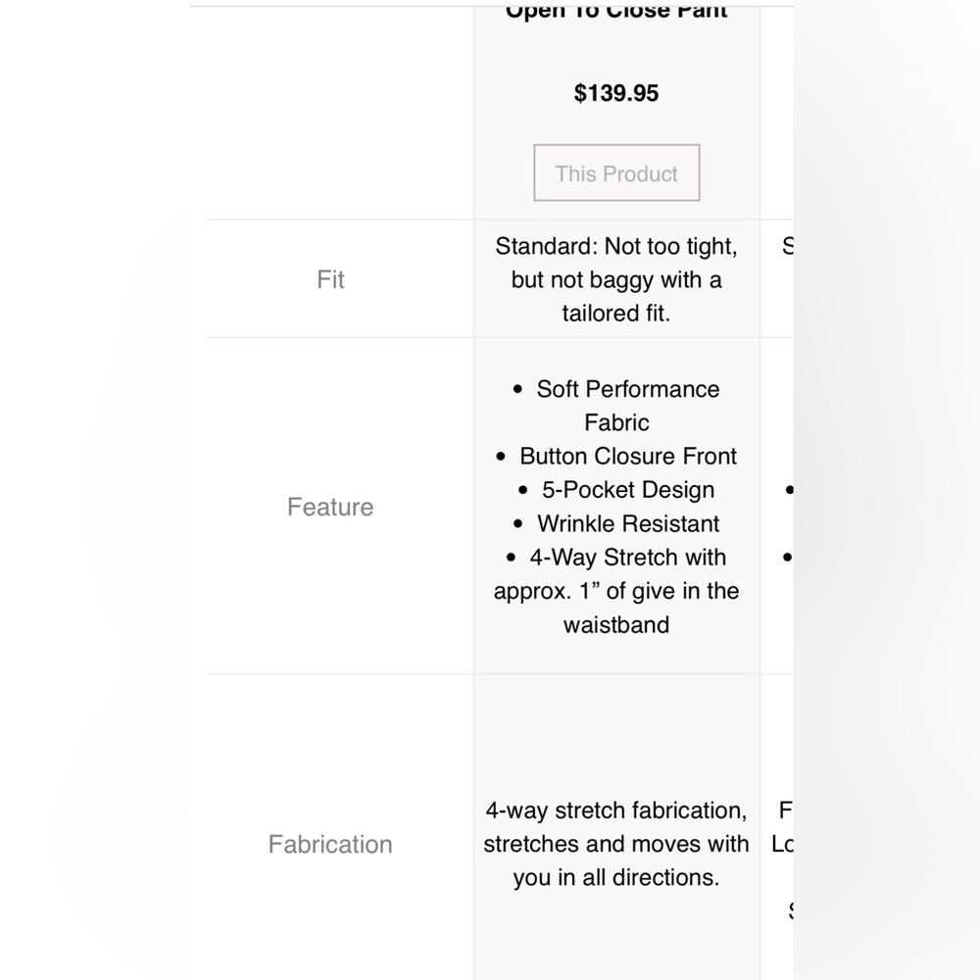Click the "4-way stretch fabrication" description

pyautogui.click(x=616, y=810)
